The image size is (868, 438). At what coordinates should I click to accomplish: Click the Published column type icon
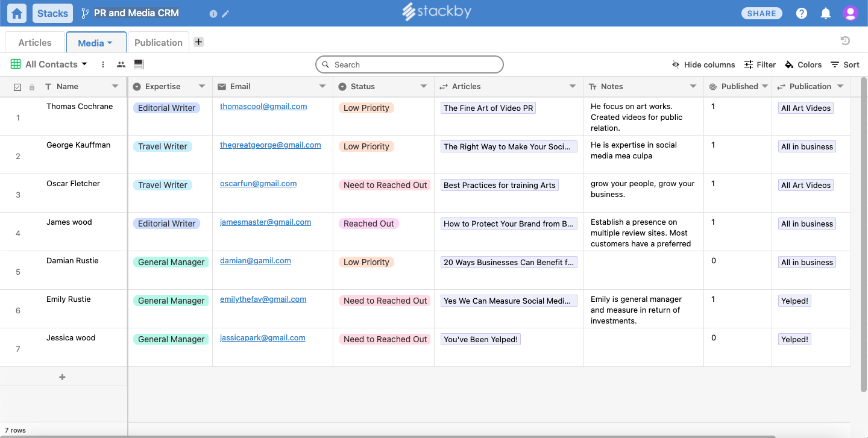pos(713,87)
